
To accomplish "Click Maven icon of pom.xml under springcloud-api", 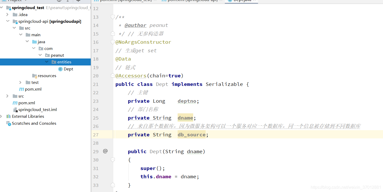I will [22, 89].
